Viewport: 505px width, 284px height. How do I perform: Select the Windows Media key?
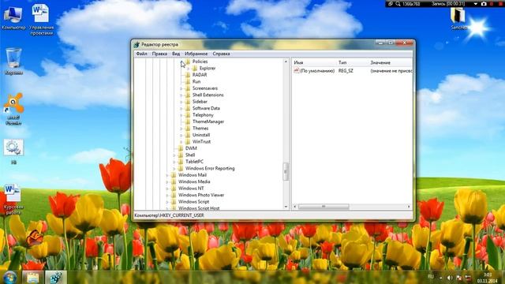pyautogui.click(x=194, y=181)
